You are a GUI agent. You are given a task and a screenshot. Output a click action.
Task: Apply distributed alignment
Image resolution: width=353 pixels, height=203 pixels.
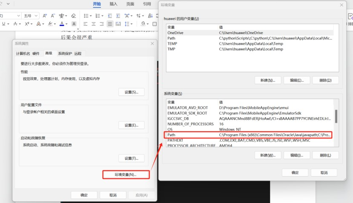pos(118,24)
